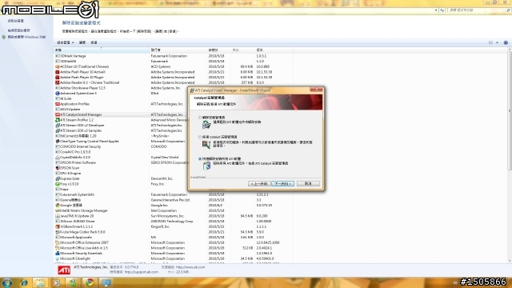
Task: Select the Adobe Reader 9.3 icon
Action: coord(57,82)
